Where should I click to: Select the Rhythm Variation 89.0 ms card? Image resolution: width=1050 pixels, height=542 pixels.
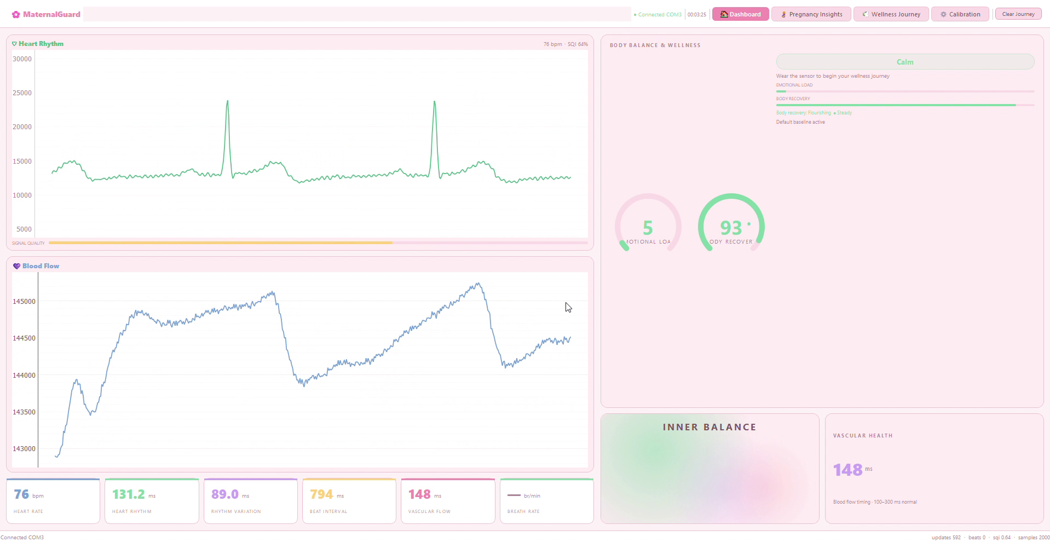251,501
